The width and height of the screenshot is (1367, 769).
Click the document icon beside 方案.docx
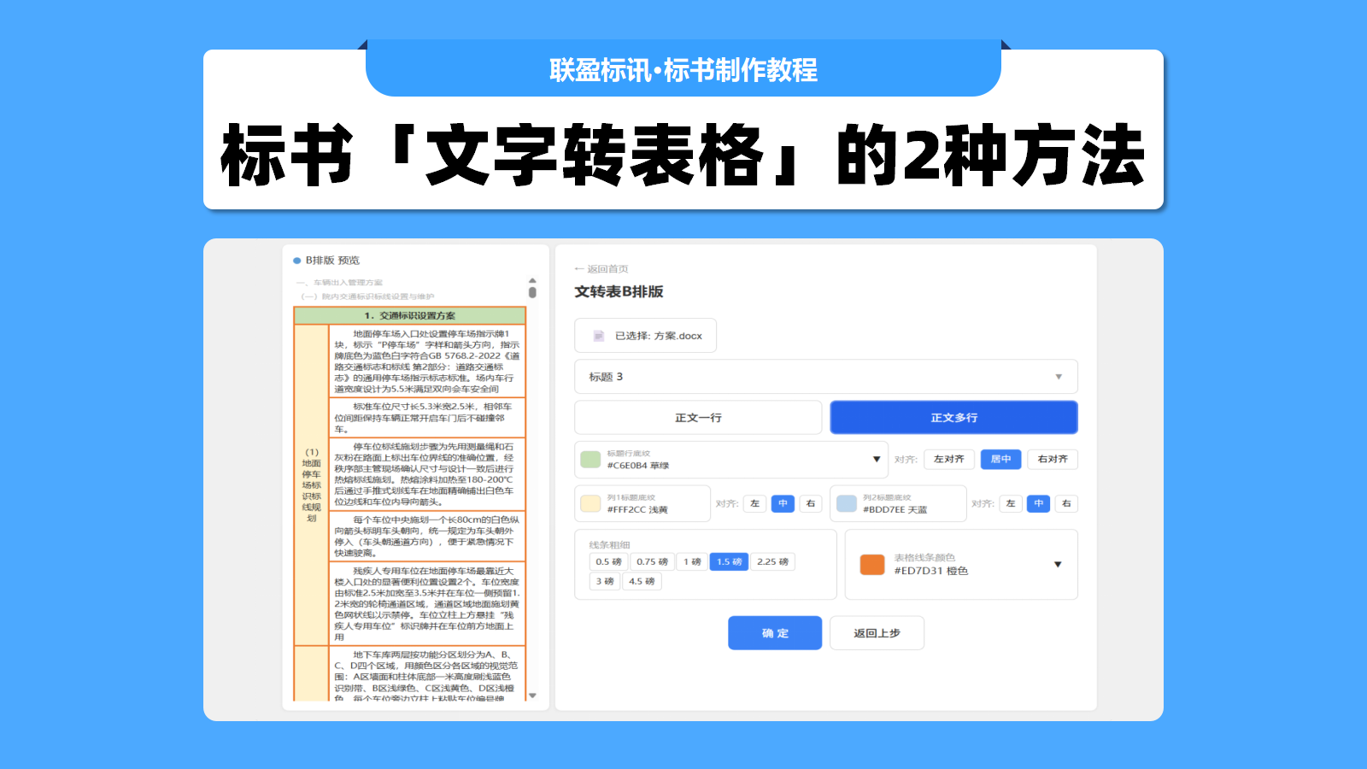[599, 336]
